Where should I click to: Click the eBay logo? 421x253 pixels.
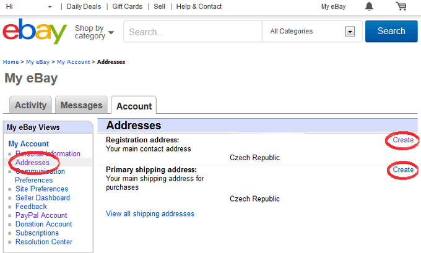click(35, 32)
